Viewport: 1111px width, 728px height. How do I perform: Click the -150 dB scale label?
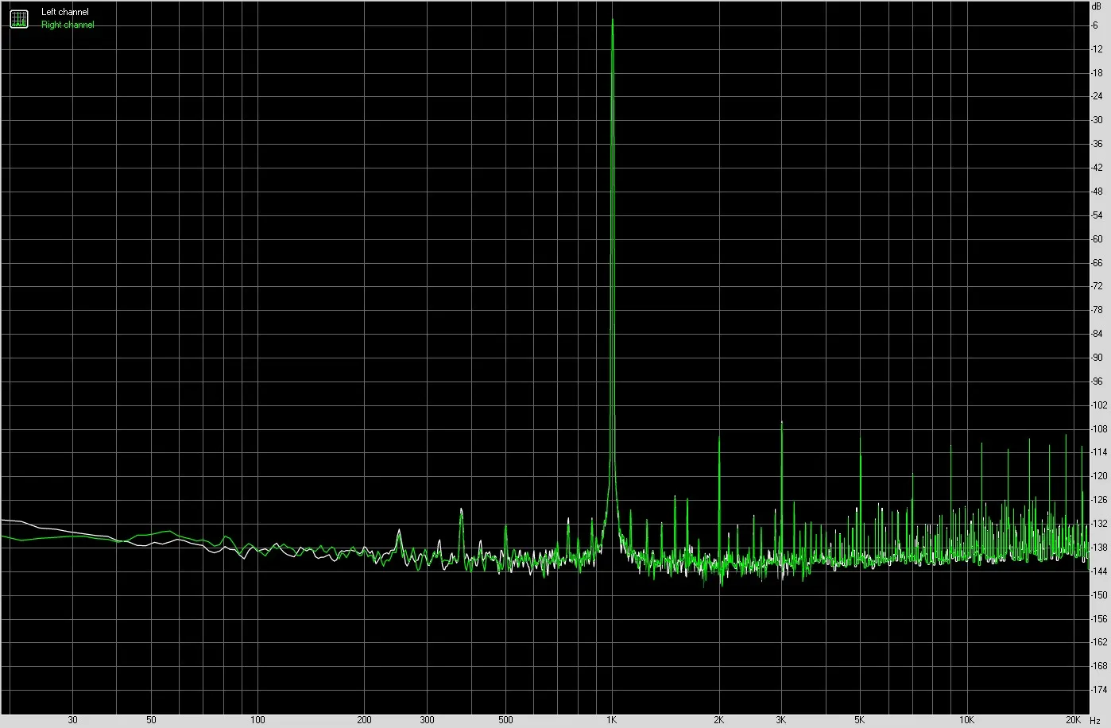tap(1099, 595)
